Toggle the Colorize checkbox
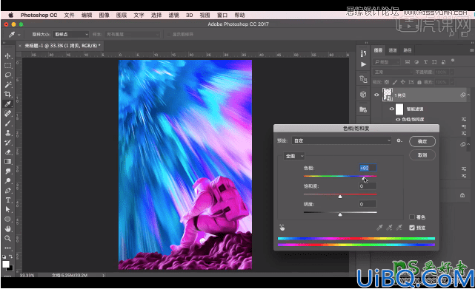This screenshot has width=475, height=289. pos(412,217)
